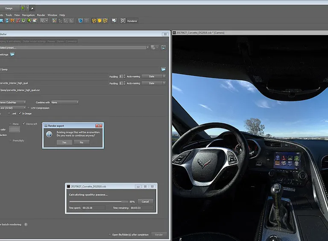Click the red tool icon in toolbar
This screenshot has height=241, width=328.
point(18,21)
